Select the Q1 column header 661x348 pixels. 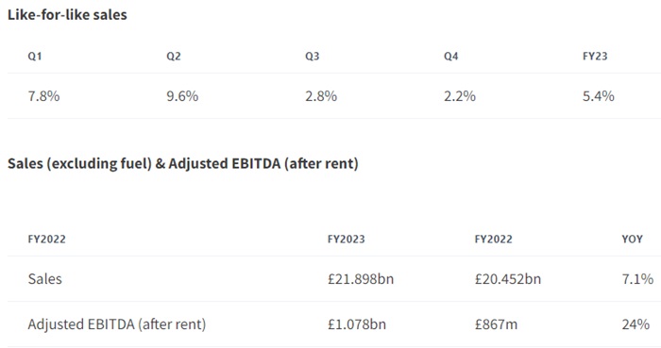point(35,56)
